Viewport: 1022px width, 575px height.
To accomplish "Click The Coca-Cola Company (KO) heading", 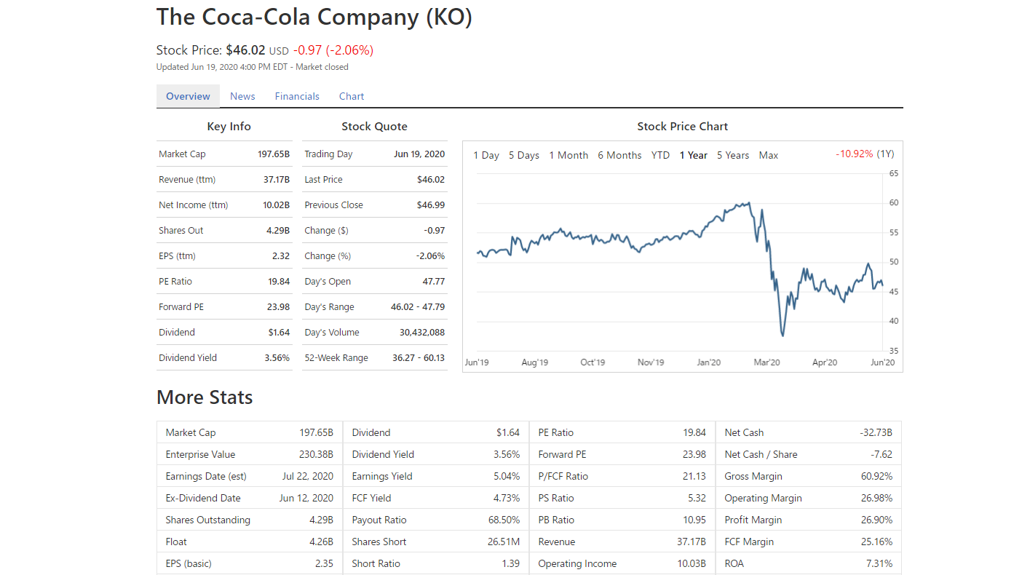I will [x=314, y=17].
